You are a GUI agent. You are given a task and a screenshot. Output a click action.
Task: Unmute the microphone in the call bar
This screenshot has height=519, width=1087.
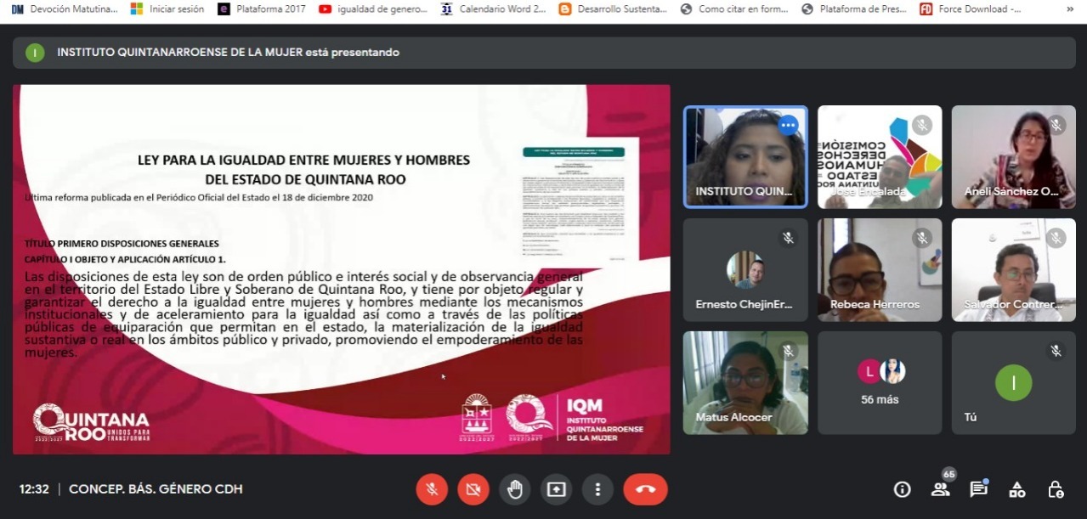click(432, 489)
